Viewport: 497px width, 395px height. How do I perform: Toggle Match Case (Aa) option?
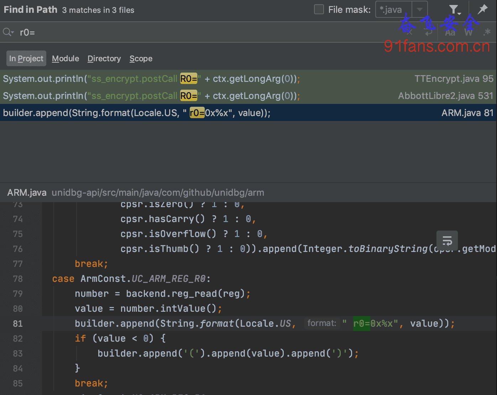pyautogui.click(x=450, y=32)
